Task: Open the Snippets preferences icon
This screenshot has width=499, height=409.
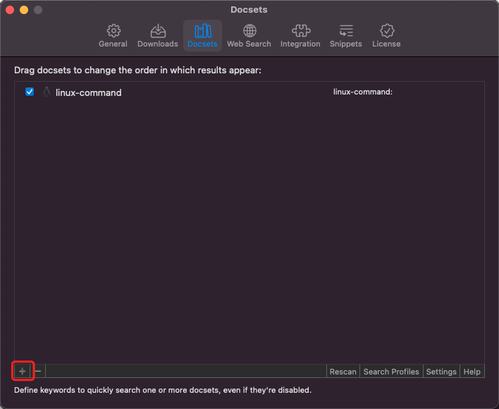Action: click(345, 31)
